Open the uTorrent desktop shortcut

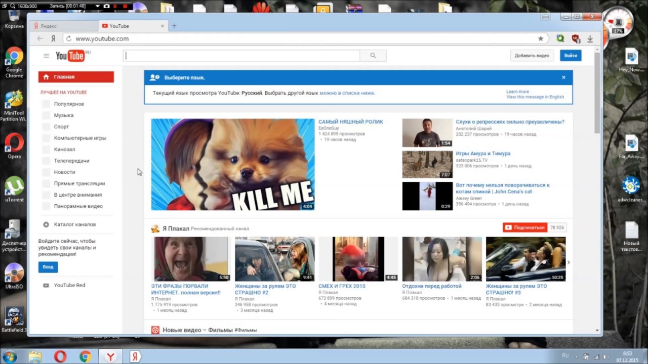tap(14, 189)
